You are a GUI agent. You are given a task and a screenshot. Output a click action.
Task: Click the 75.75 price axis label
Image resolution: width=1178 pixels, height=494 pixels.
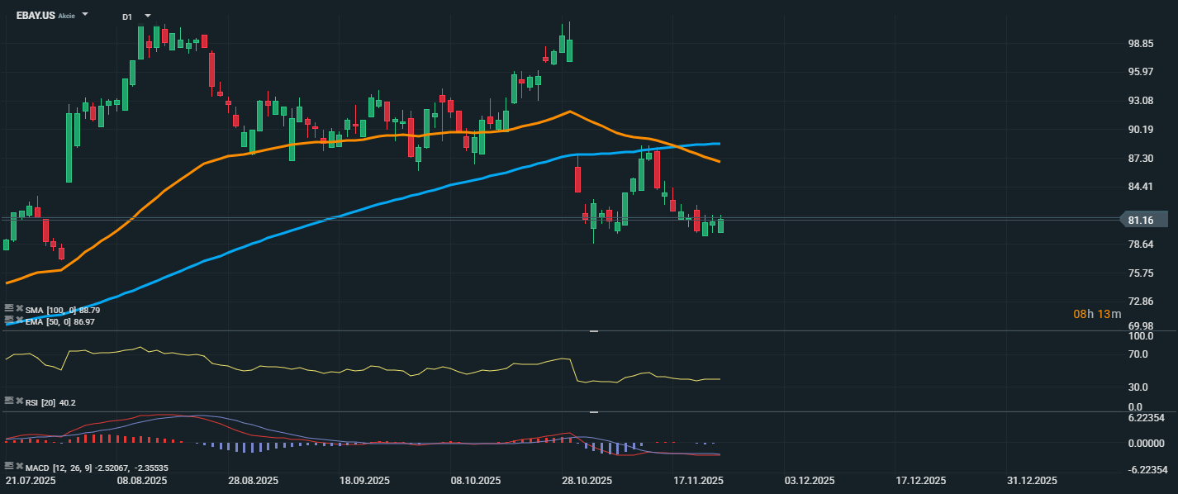(1141, 273)
